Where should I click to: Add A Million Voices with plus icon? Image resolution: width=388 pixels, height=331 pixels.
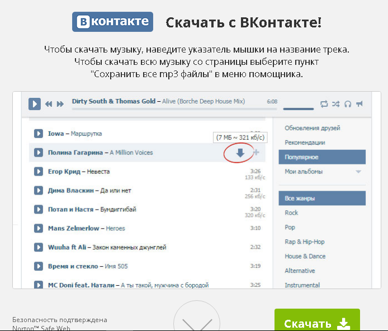coord(257,153)
